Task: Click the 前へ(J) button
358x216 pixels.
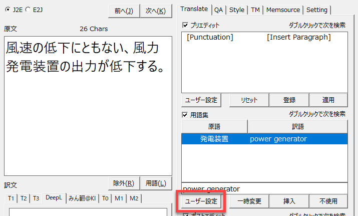Action: click(124, 11)
